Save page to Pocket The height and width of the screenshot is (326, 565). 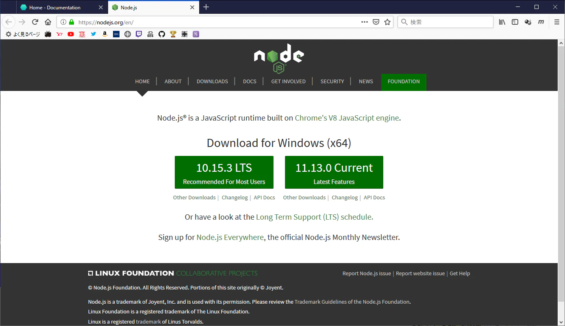click(x=376, y=22)
